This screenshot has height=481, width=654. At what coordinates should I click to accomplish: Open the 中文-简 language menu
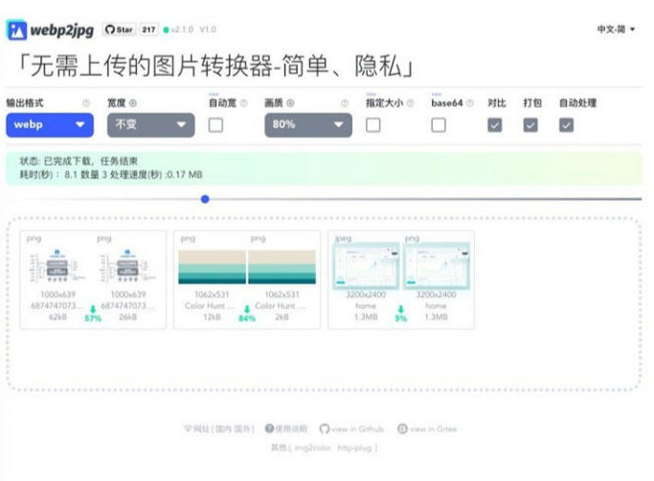[x=616, y=30]
